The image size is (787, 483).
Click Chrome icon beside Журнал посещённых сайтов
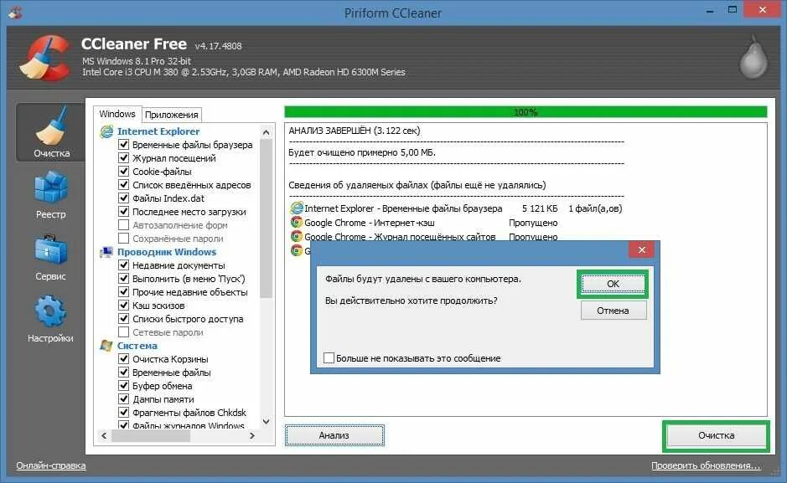click(297, 236)
